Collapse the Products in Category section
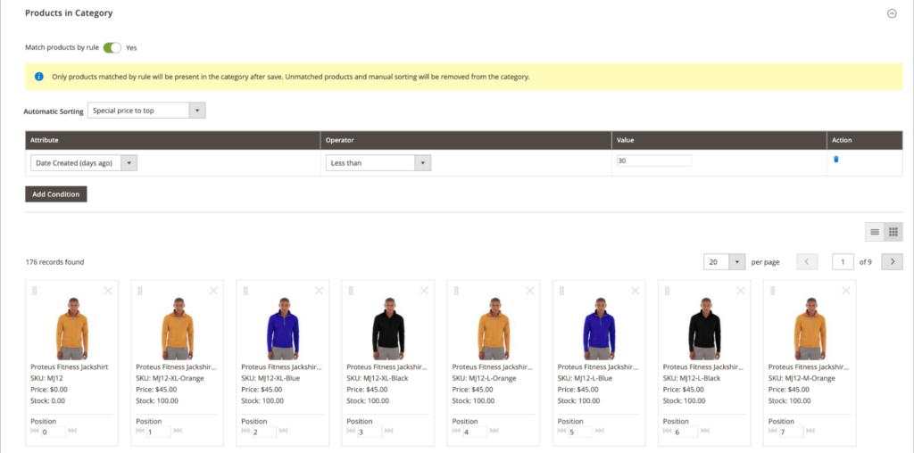Screen dimensions: 914x453 point(891,14)
